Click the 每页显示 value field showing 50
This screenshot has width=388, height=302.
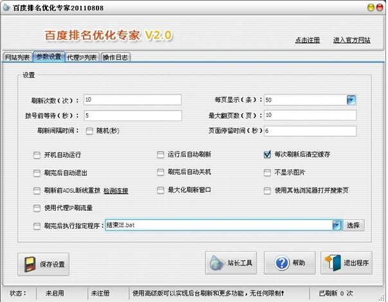(x=306, y=100)
